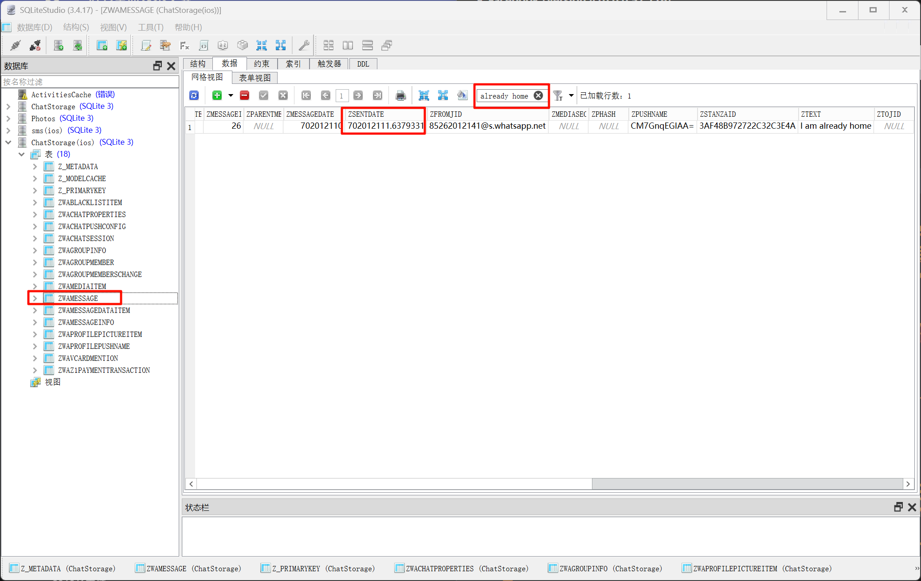Open the SQL function editor Fx icon
Screen dimensions: 921x581
(x=184, y=45)
